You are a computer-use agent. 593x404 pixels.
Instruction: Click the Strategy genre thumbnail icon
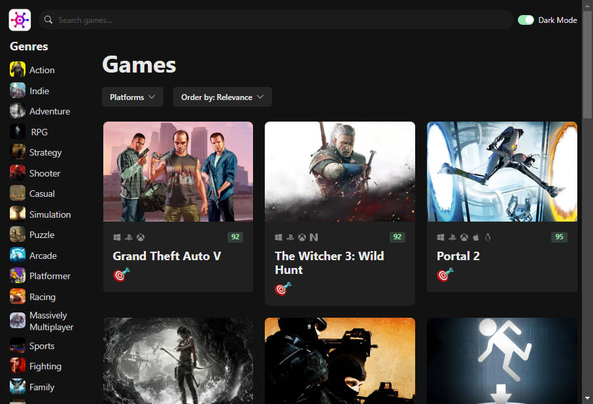point(18,152)
